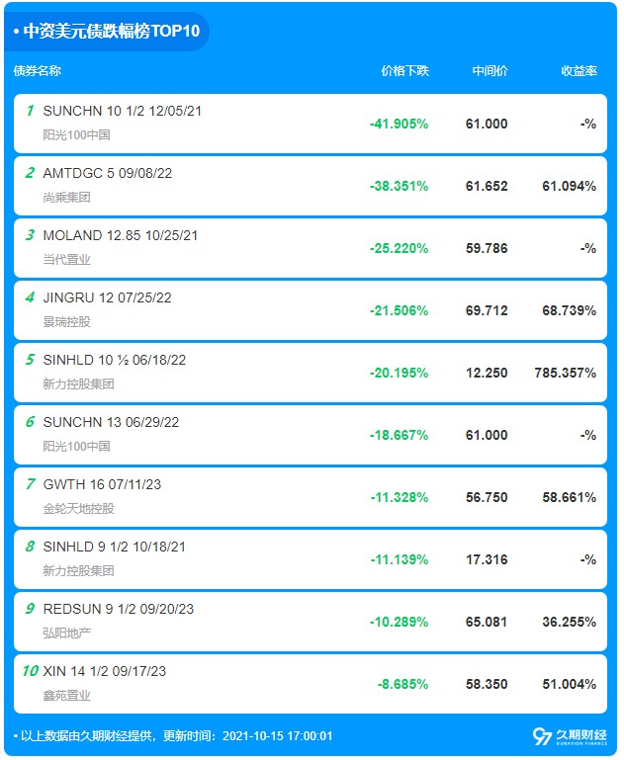Viewport: 624px width, 760px height.
Task: Open the REDSUN 9 1/2 09/20/23 bond
Action: click(x=119, y=610)
